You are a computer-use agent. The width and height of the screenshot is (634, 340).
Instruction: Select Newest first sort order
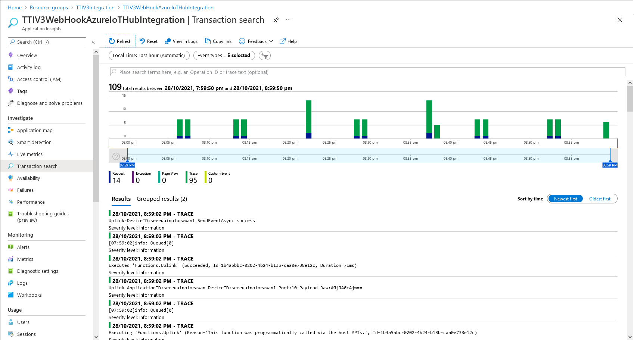[x=565, y=199]
